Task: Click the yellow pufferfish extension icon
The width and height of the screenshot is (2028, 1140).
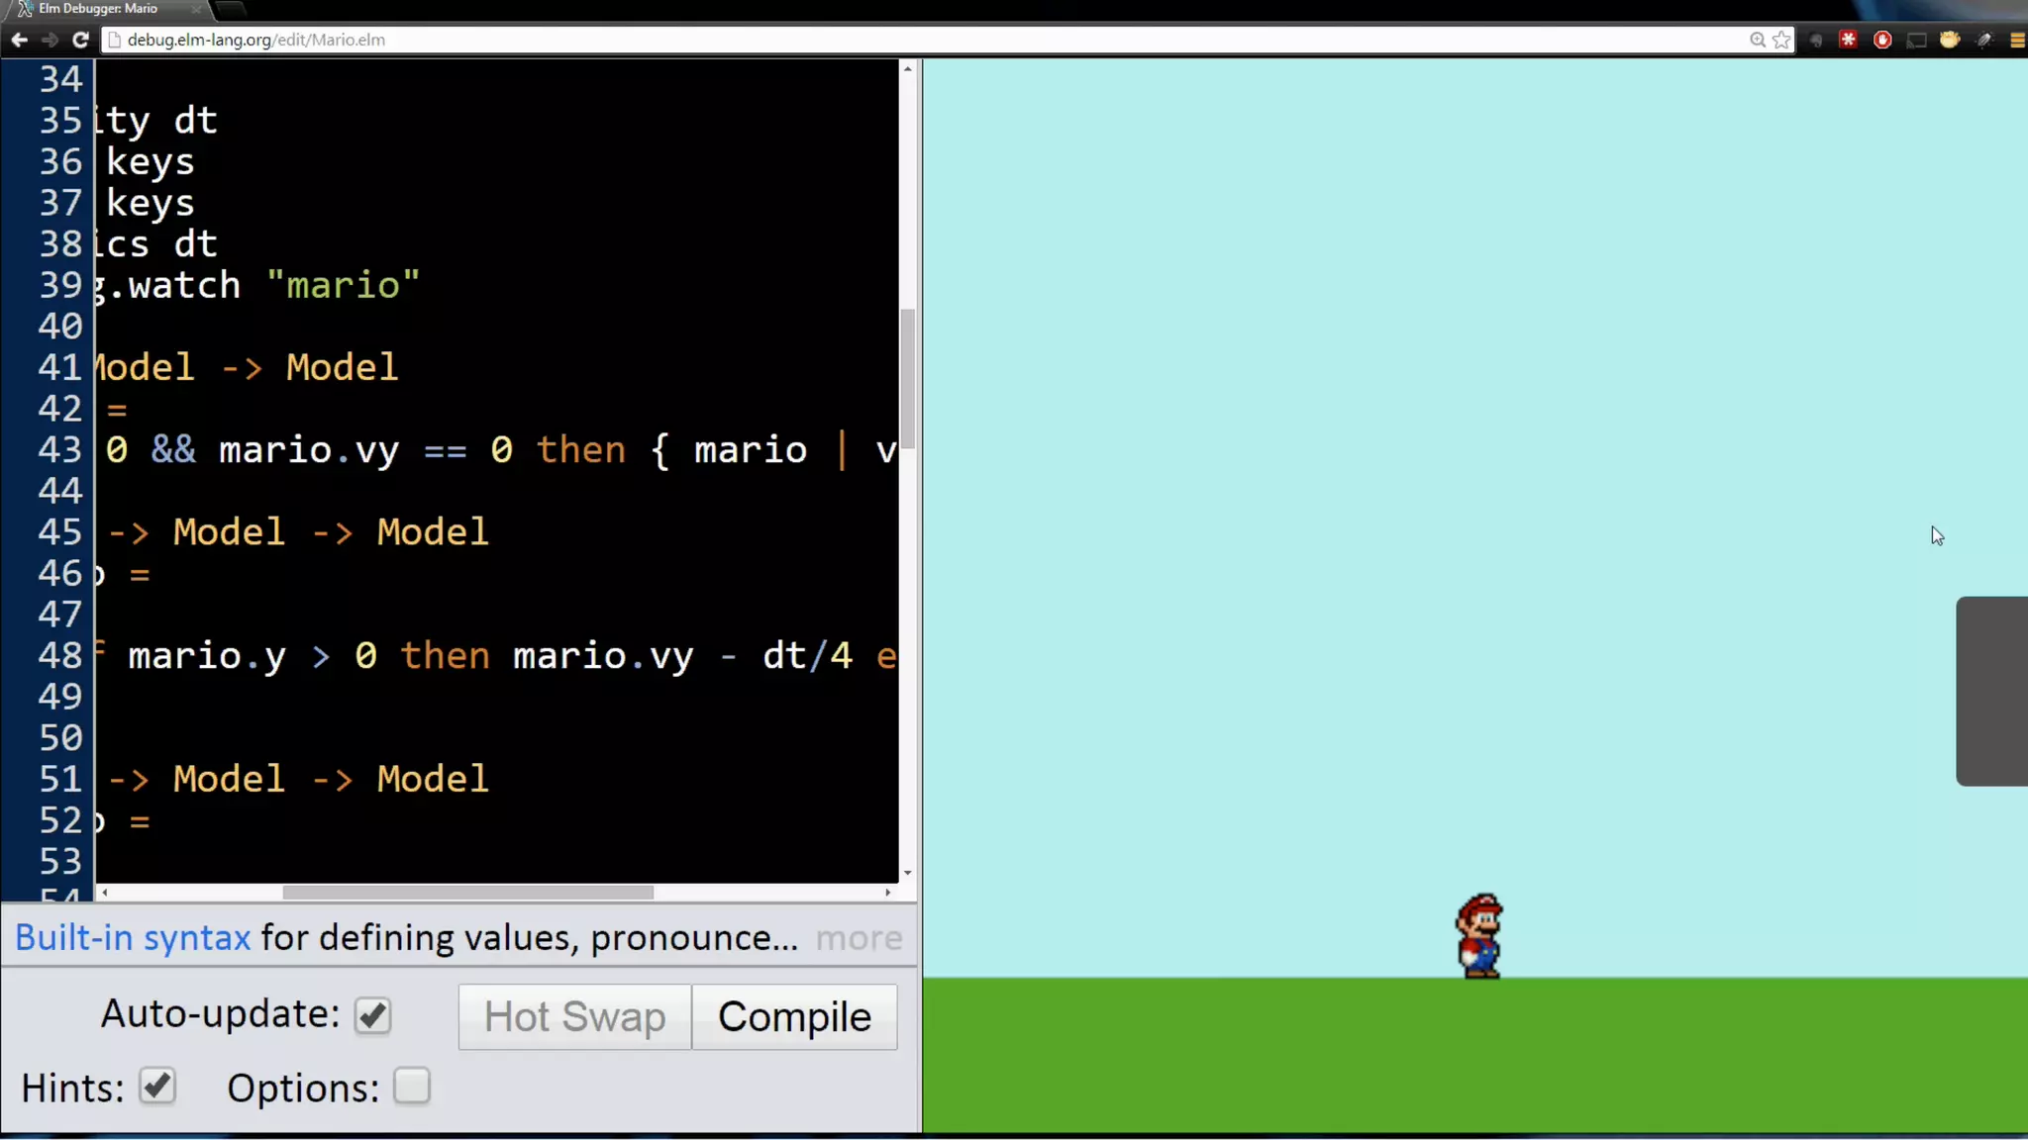Action: pyautogui.click(x=1950, y=40)
